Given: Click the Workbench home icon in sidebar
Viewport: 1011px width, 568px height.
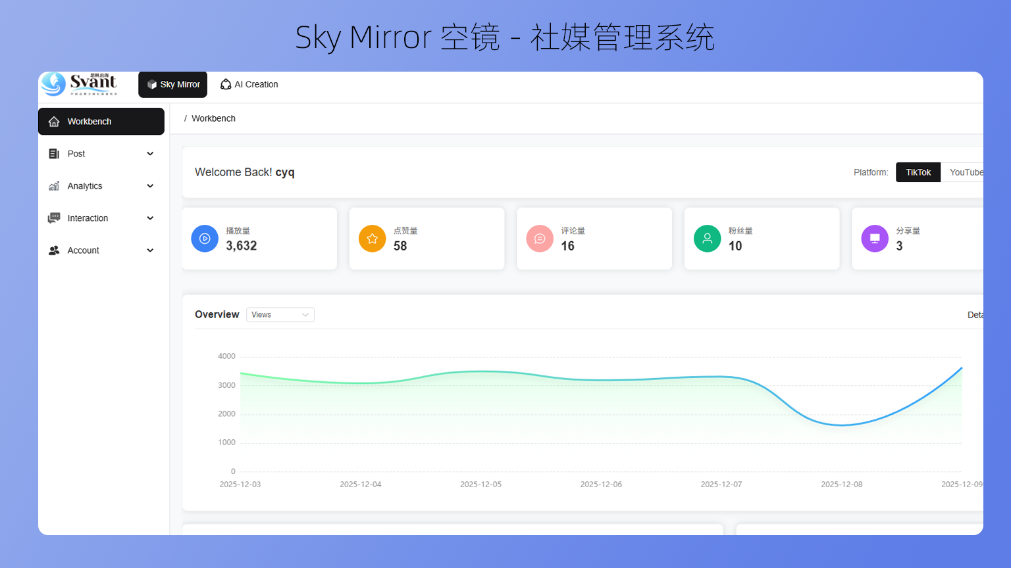Looking at the screenshot, I should (54, 122).
